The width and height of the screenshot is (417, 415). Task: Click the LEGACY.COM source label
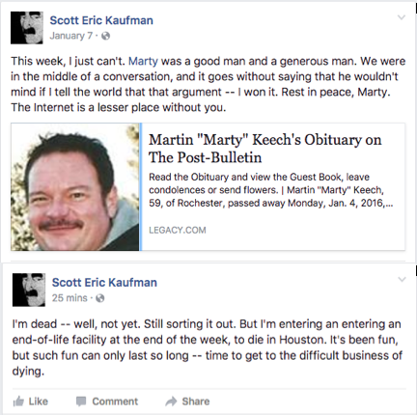[178, 230]
